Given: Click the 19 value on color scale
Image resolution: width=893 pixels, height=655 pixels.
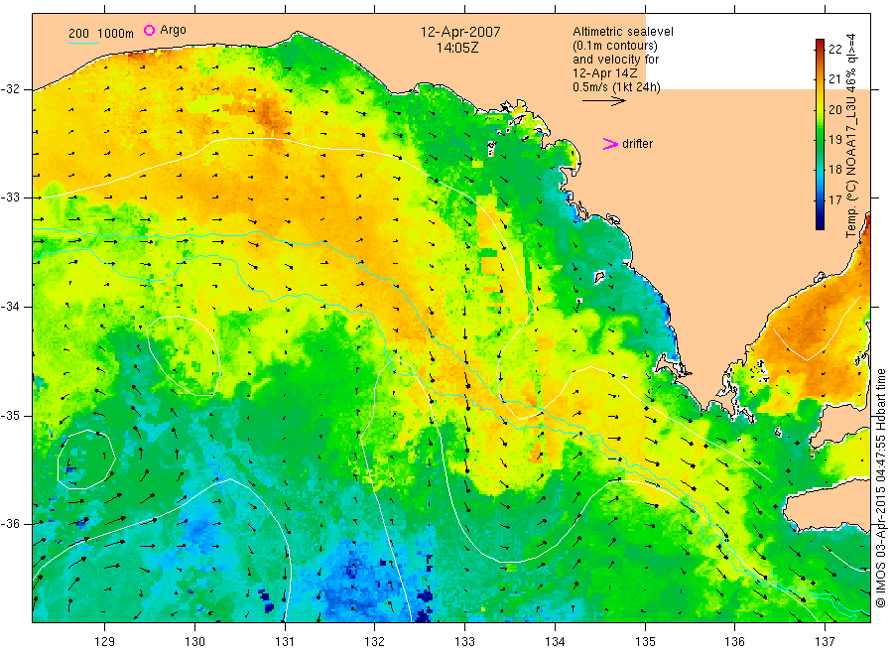Looking at the screenshot, I should (834, 140).
